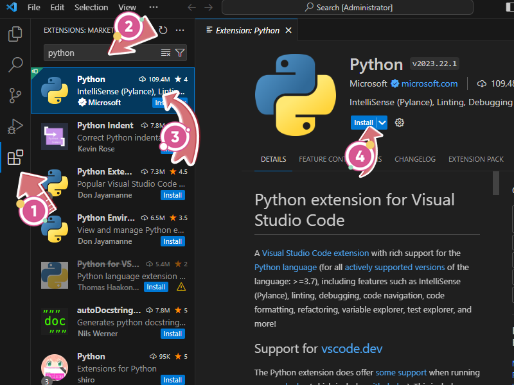This screenshot has width=514, height=385.
Task: Go back in navigation history
Action: 191,7
